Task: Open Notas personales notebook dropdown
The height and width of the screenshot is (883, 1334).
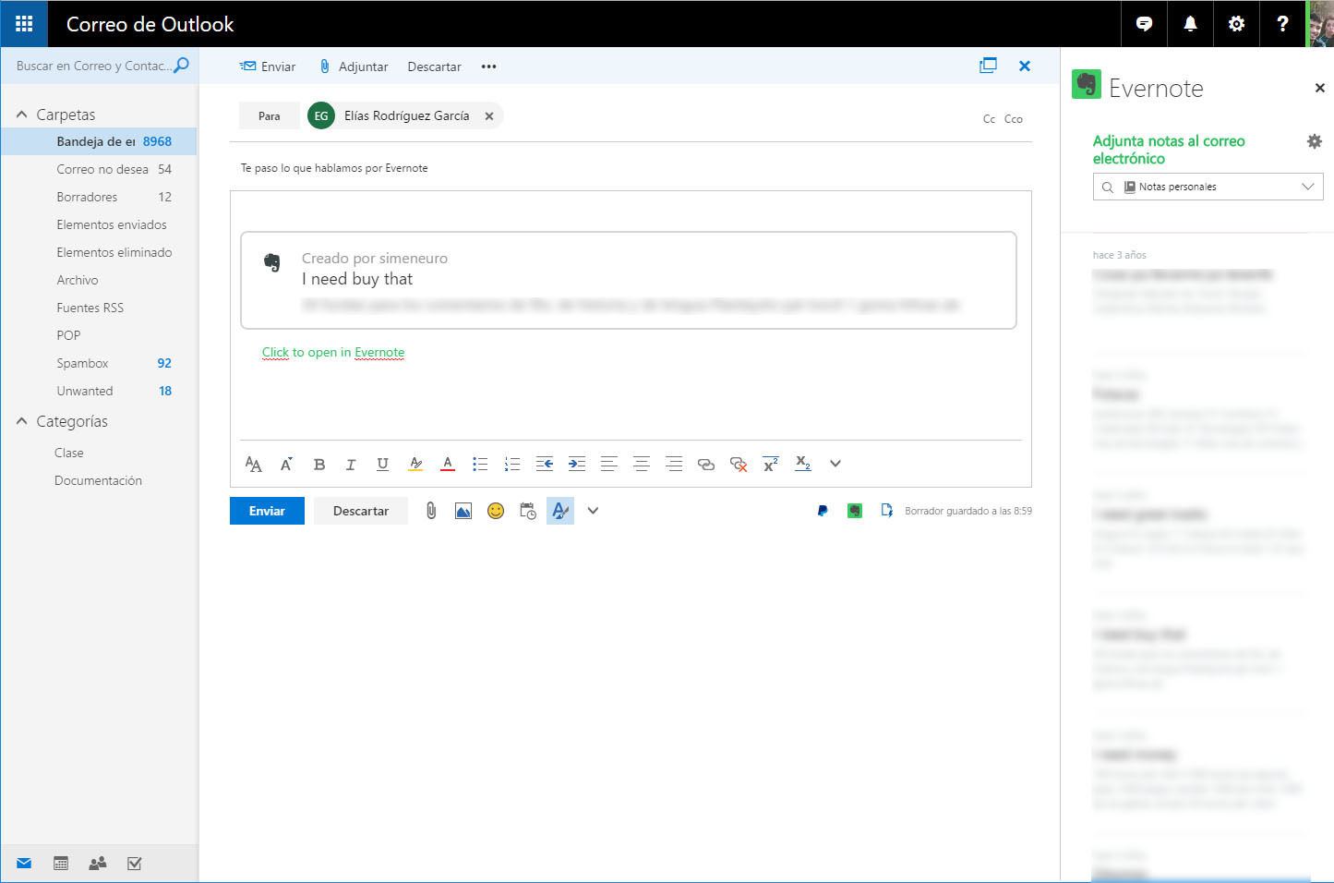Action: [x=1208, y=187]
